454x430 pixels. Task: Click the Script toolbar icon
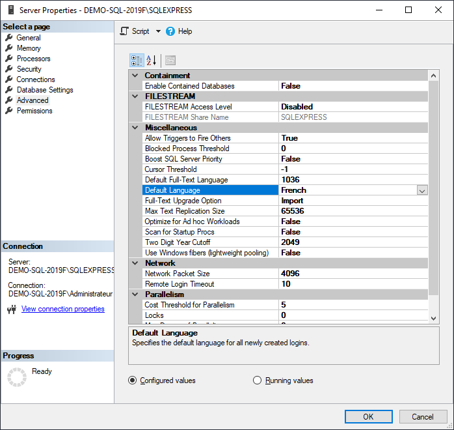124,31
